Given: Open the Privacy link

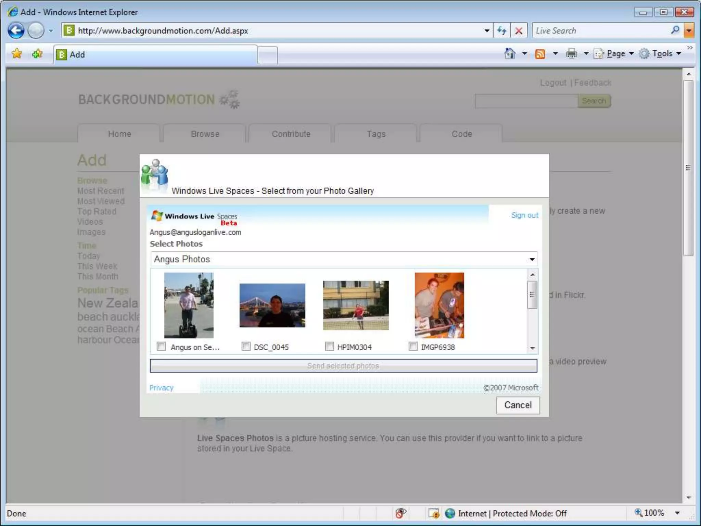Looking at the screenshot, I should tap(161, 388).
